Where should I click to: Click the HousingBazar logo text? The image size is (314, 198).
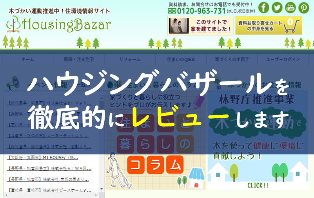coord(66,25)
